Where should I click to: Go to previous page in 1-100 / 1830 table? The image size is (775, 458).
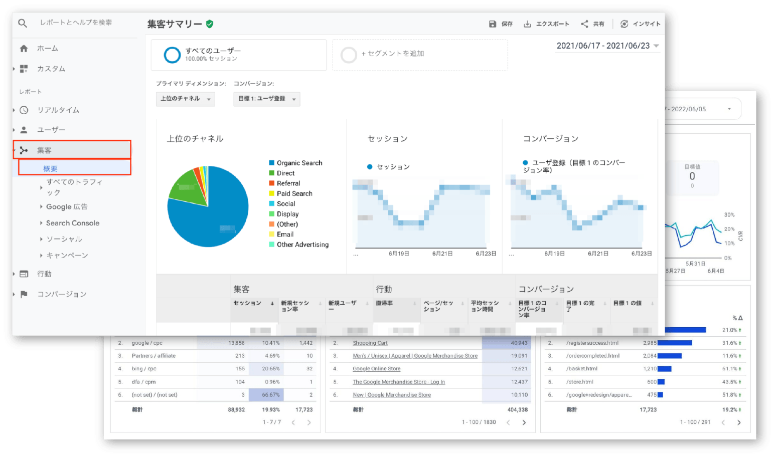click(508, 422)
